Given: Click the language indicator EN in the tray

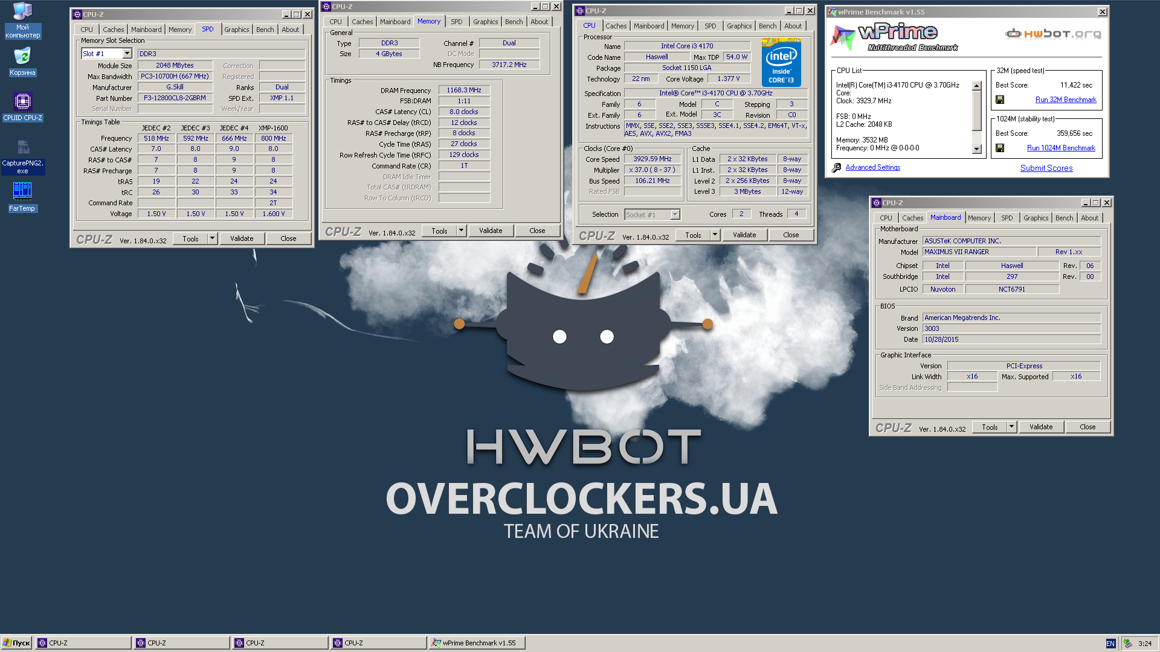Looking at the screenshot, I should click(1110, 644).
